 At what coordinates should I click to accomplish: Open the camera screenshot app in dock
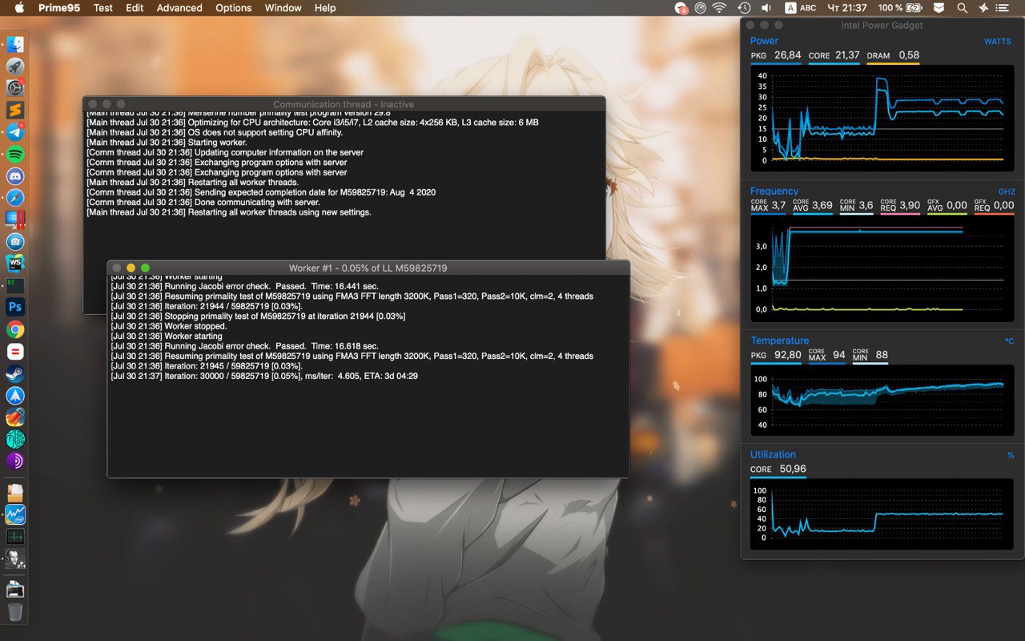tap(15, 241)
